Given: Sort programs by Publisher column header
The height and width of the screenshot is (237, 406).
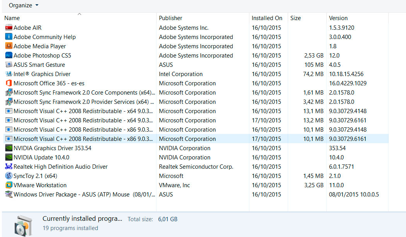Looking at the screenshot, I should point(171,18).
